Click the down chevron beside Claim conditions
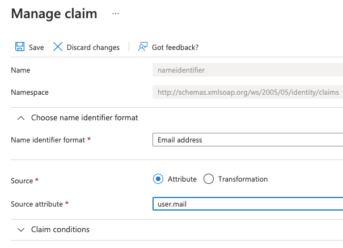 tap(21, 230)
